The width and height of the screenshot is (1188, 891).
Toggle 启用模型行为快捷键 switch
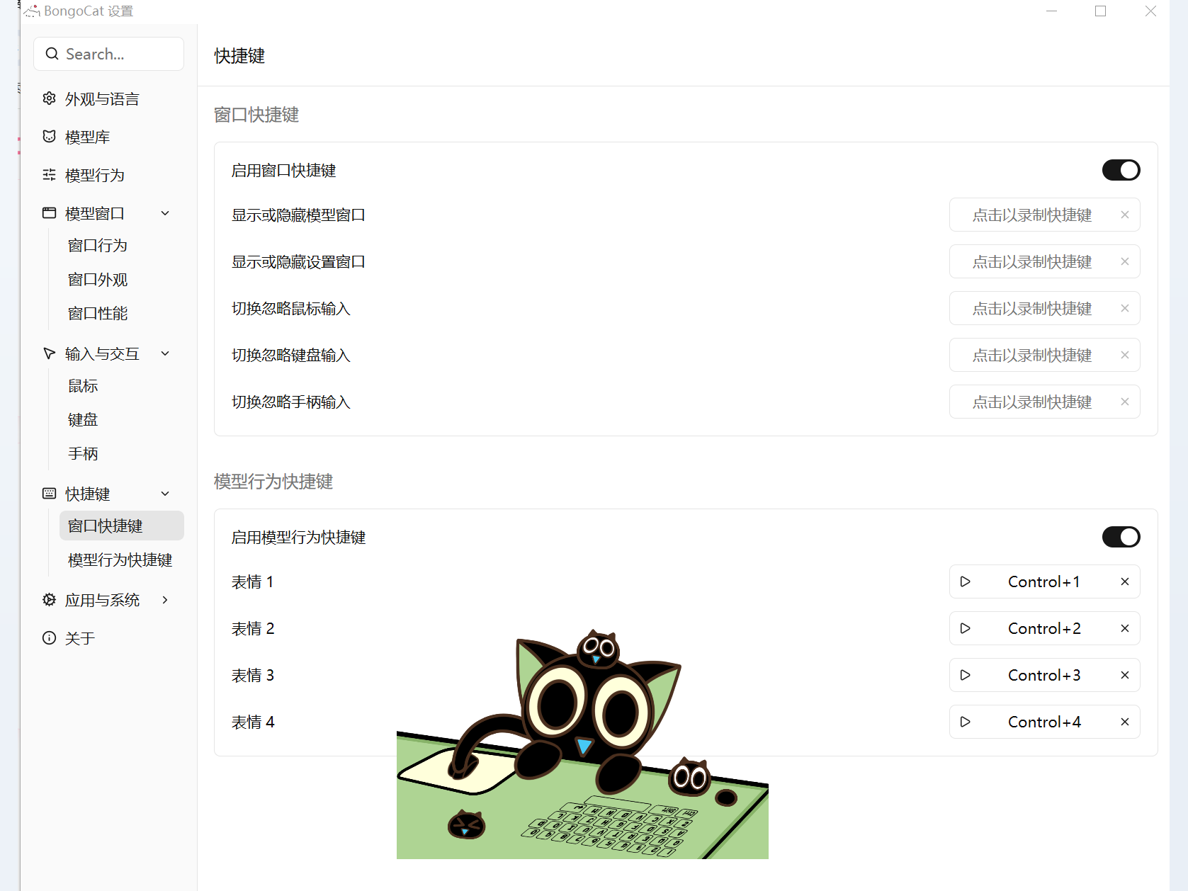click(x=1121, y=537)
